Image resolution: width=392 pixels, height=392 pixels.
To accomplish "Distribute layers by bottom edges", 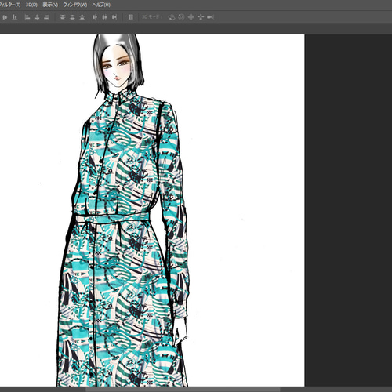I will (82, 17).
